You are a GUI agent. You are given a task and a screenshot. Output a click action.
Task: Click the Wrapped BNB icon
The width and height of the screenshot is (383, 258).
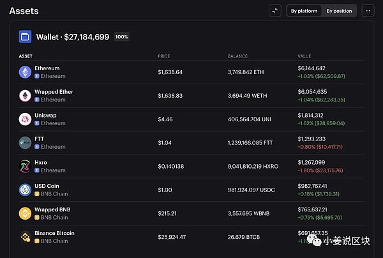[25, 213]
